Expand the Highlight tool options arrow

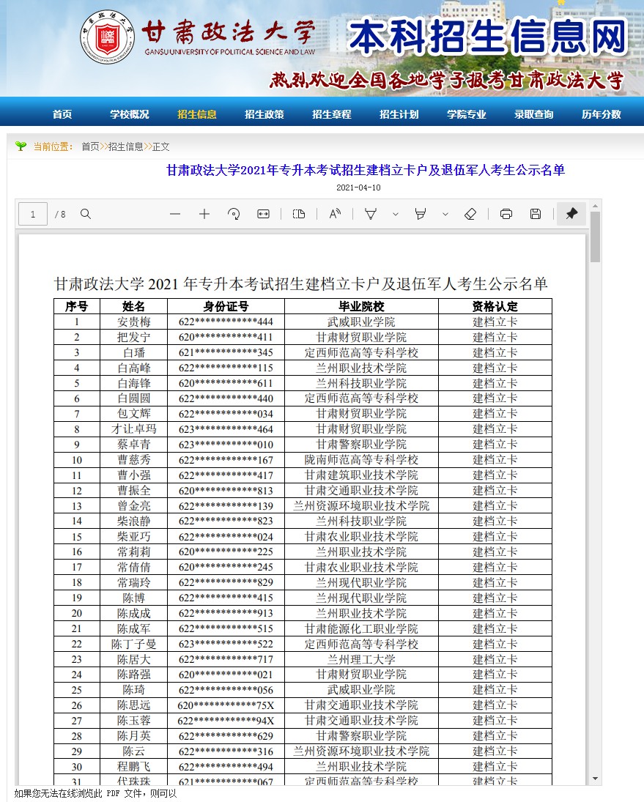[445, 215]
